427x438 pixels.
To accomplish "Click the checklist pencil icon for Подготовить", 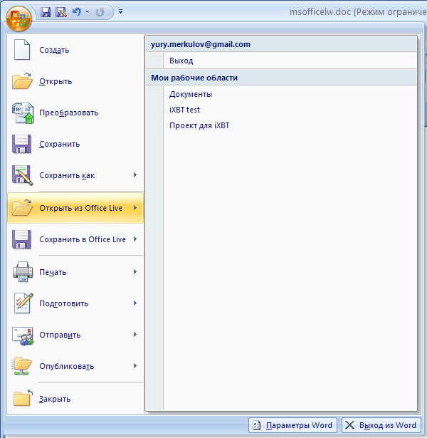I will pos(23,303).
